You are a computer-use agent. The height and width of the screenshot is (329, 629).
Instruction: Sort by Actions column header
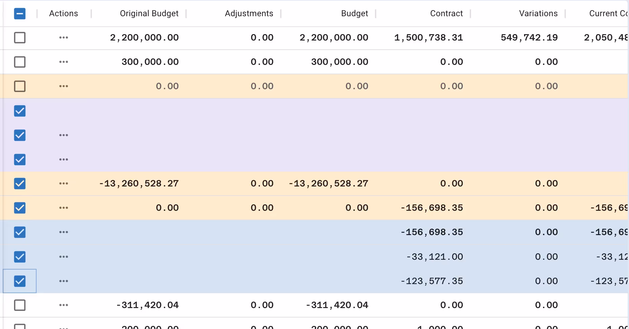[64, 14]
